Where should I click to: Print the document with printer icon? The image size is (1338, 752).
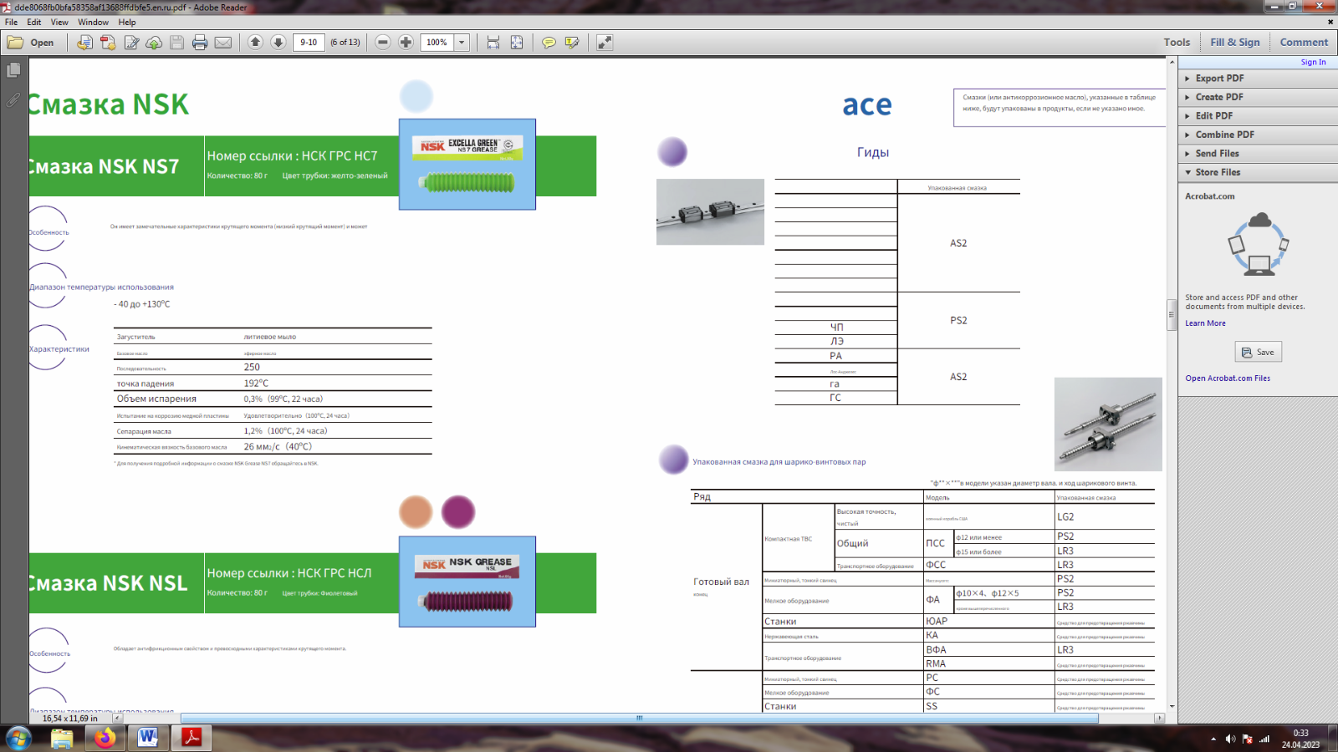[200, 43]
